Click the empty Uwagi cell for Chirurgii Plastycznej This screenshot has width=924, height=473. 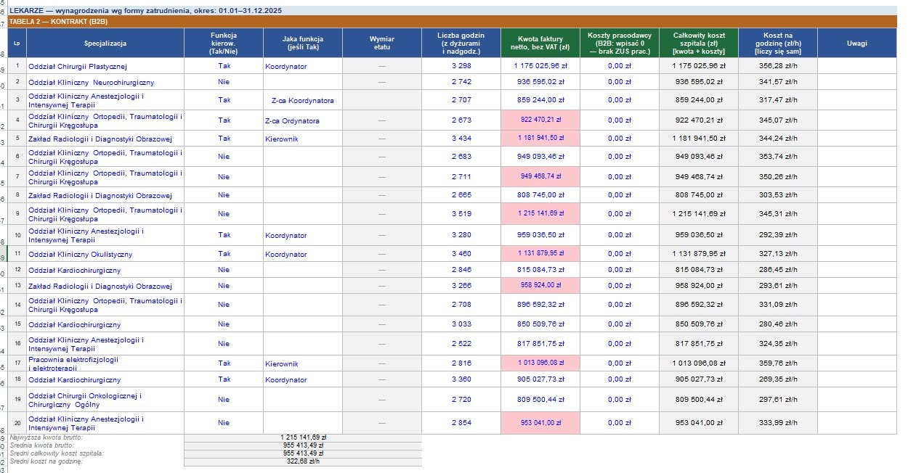(x=857, y=66)
